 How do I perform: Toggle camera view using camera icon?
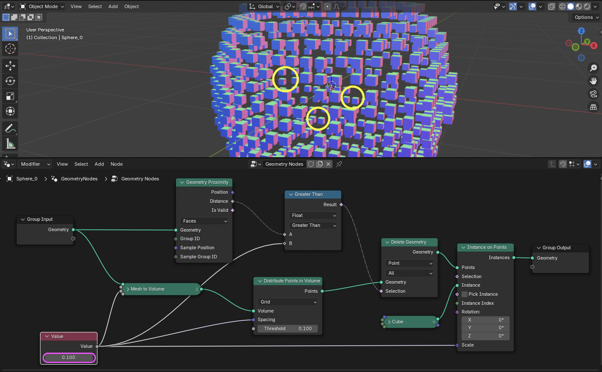click(x=593, y=94)
